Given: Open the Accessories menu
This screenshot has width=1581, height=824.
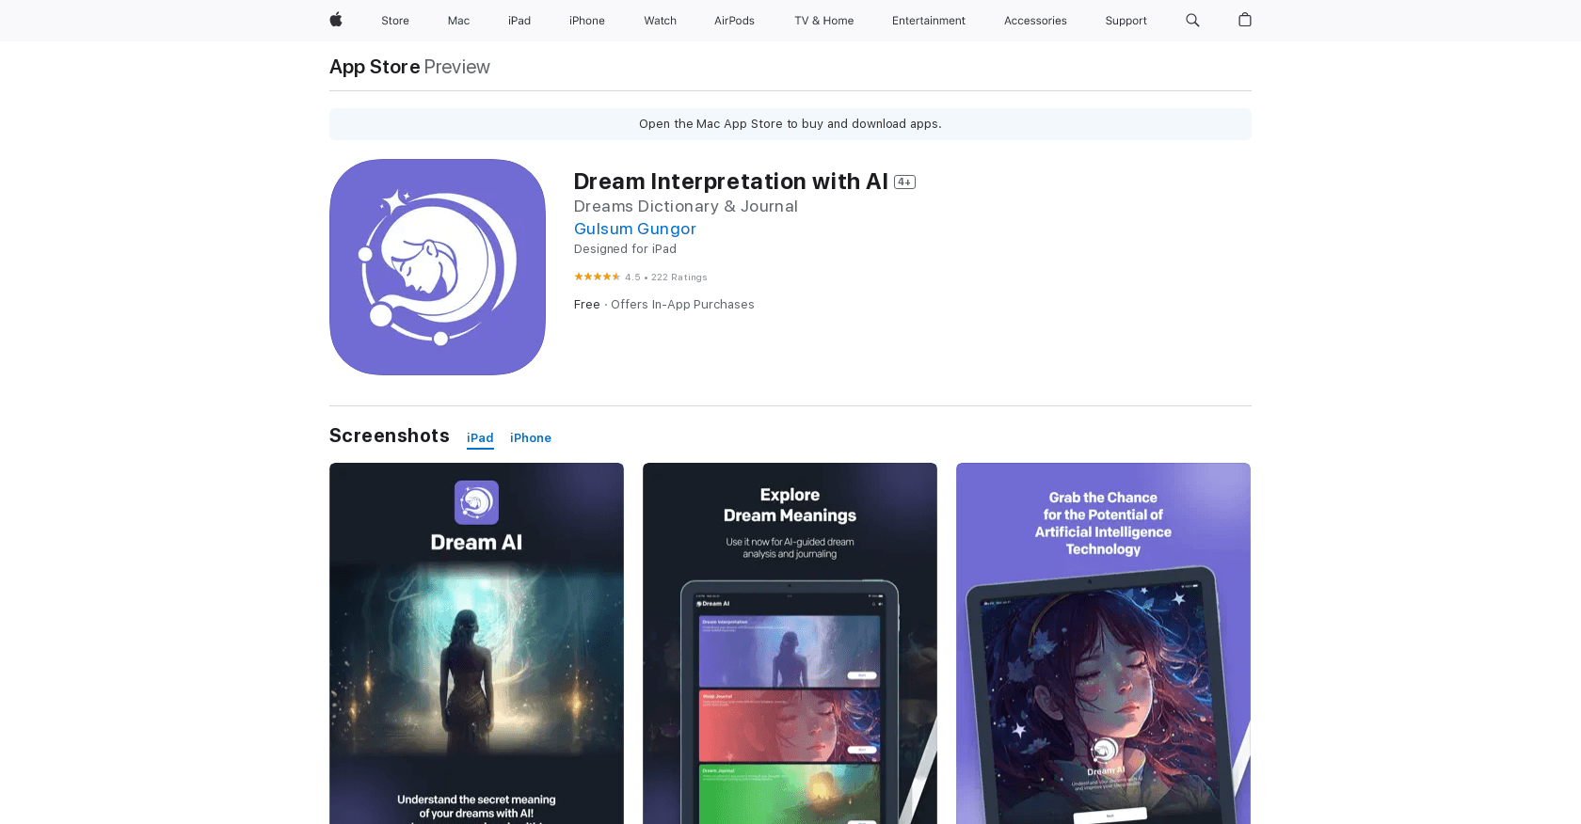Looking at the screenshot, I should (x=1035, y=21).
